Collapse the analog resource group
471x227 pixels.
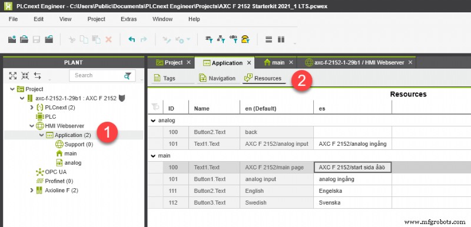153,121
